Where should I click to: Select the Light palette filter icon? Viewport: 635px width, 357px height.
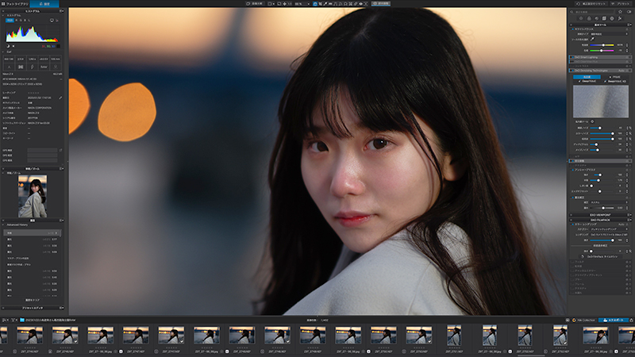point(581,18)
